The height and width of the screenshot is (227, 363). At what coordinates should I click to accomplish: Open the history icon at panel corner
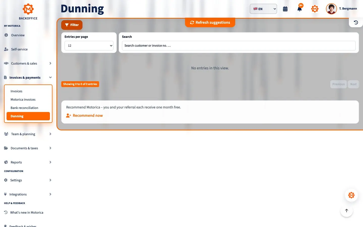click(356, 22)
